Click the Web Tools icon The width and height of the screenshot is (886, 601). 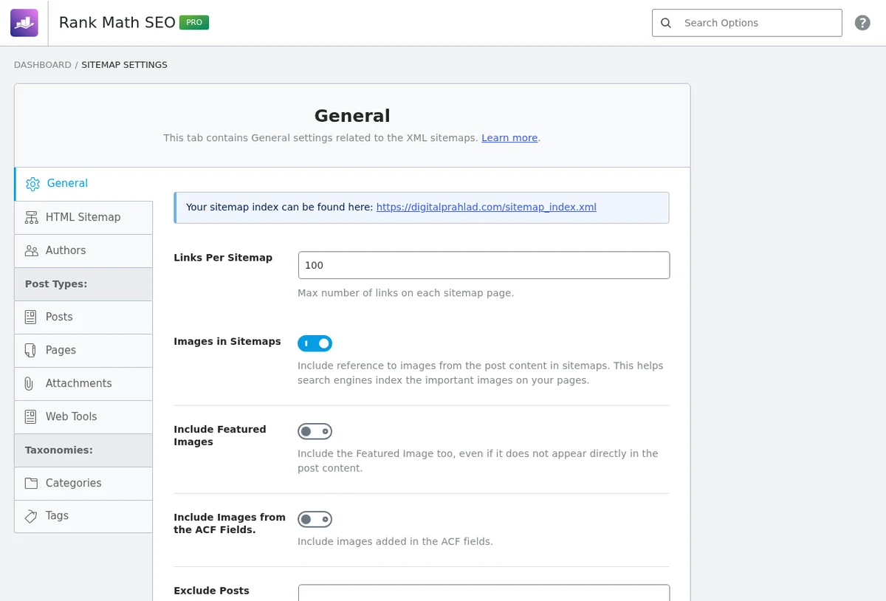(30, 416)
